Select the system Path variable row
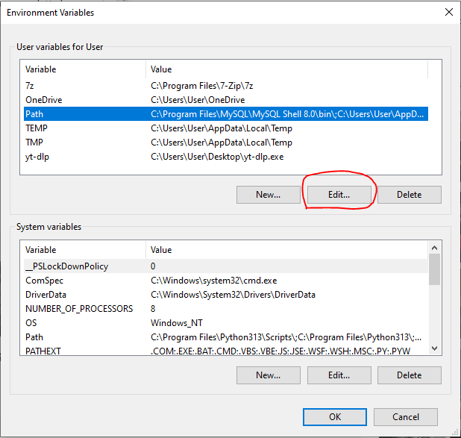The image size is (461, 438). coord(226,337)
